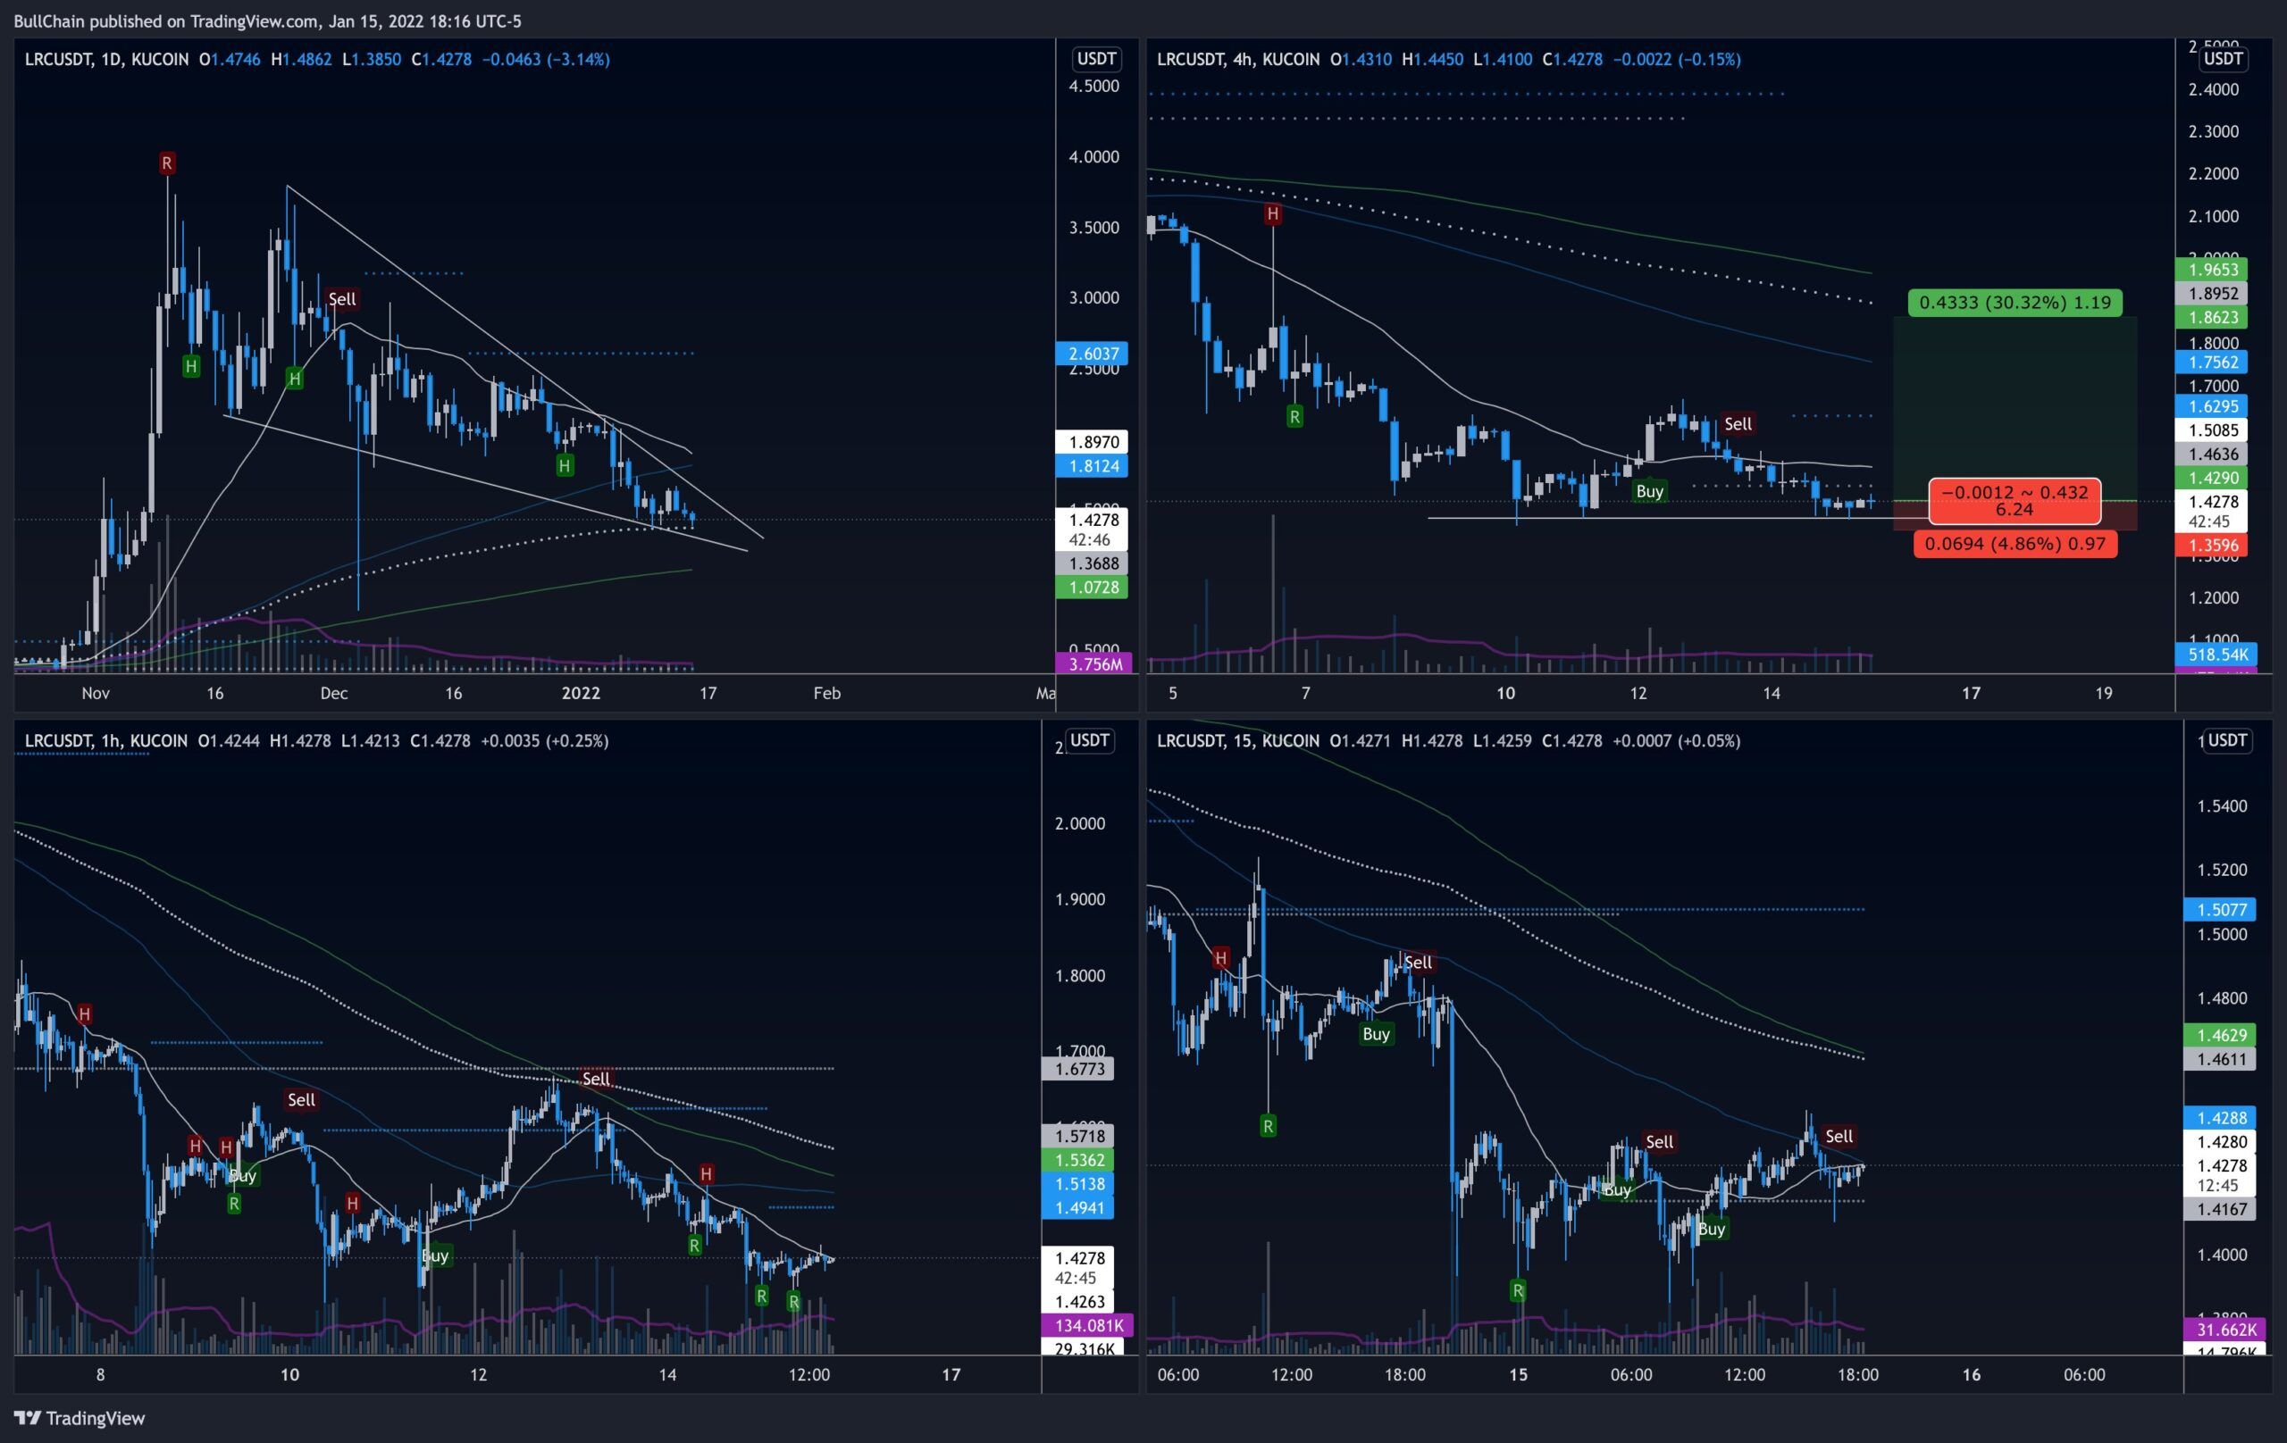Screen dimensions: 2287x1443
Task: Open the USDT currency selector on 4h chart
Action: 2223,59
